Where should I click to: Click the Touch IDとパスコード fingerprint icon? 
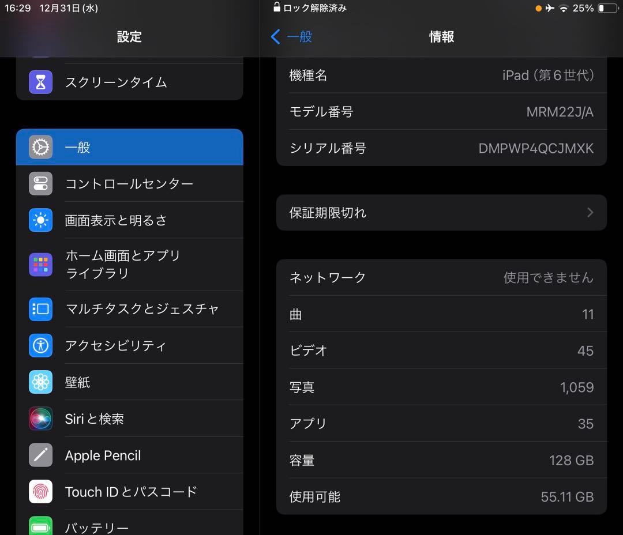coord(40,492)
